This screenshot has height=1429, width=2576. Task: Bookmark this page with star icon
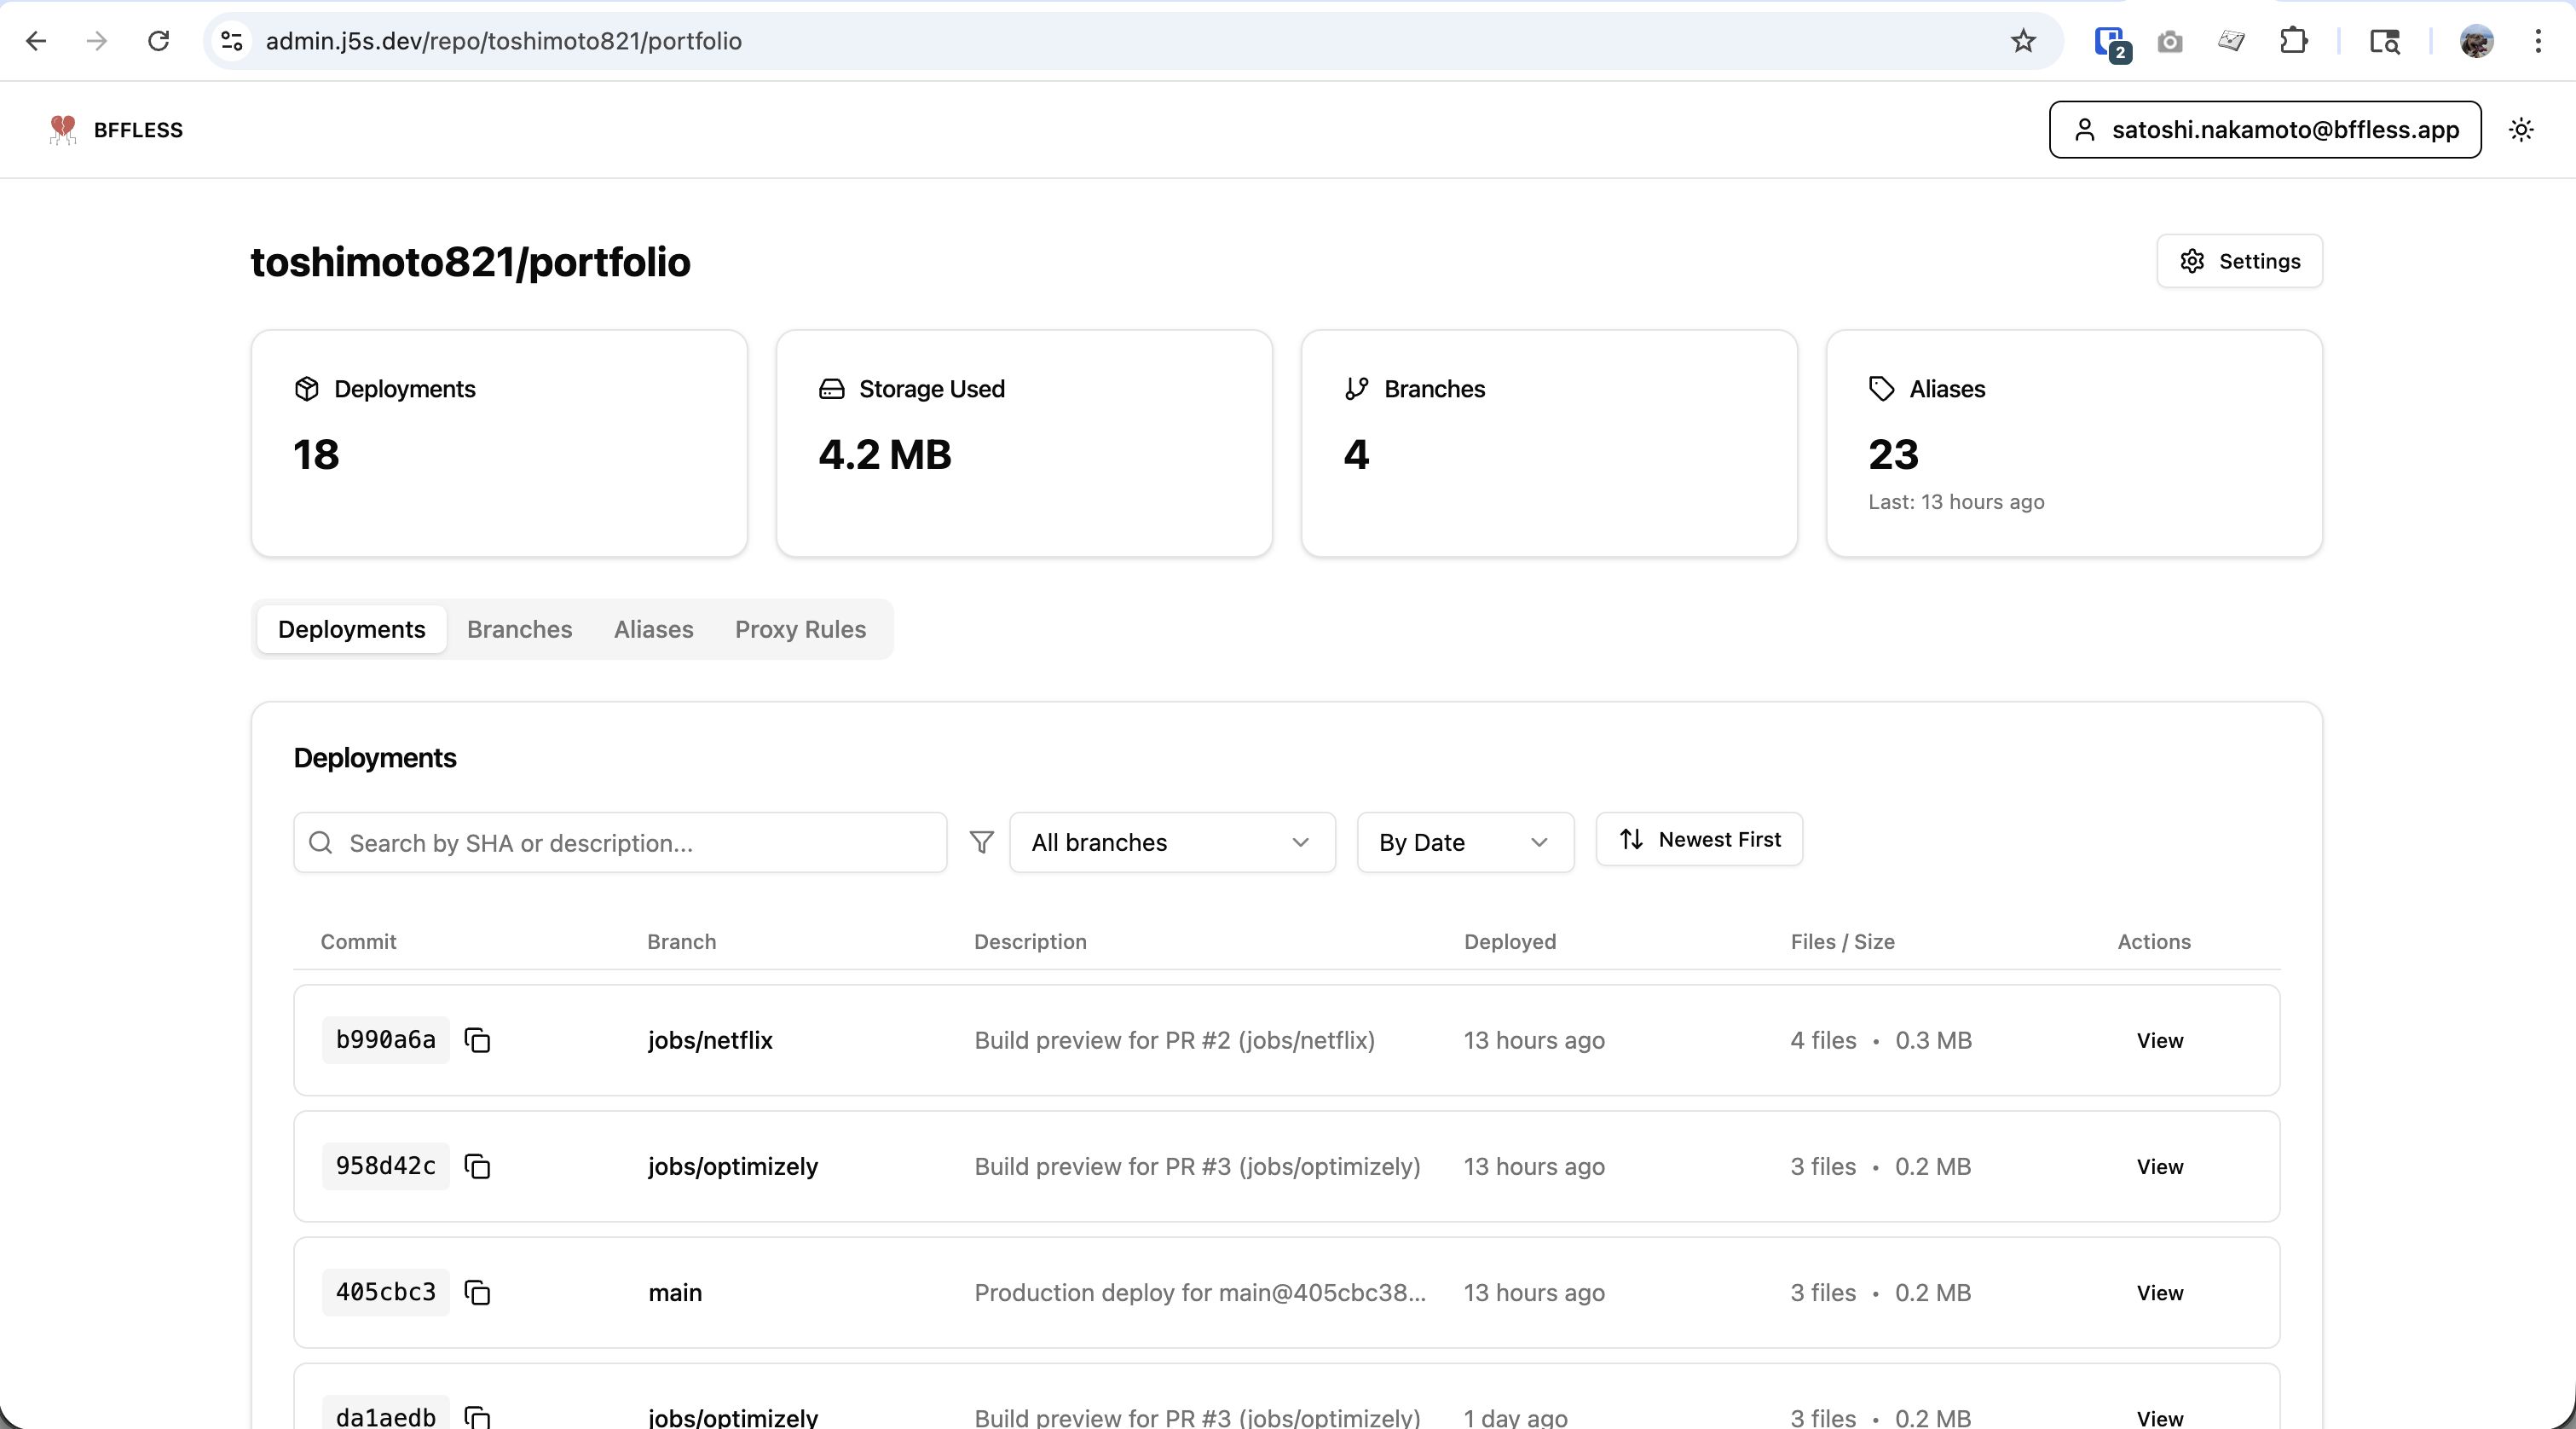pos(2022,41)
